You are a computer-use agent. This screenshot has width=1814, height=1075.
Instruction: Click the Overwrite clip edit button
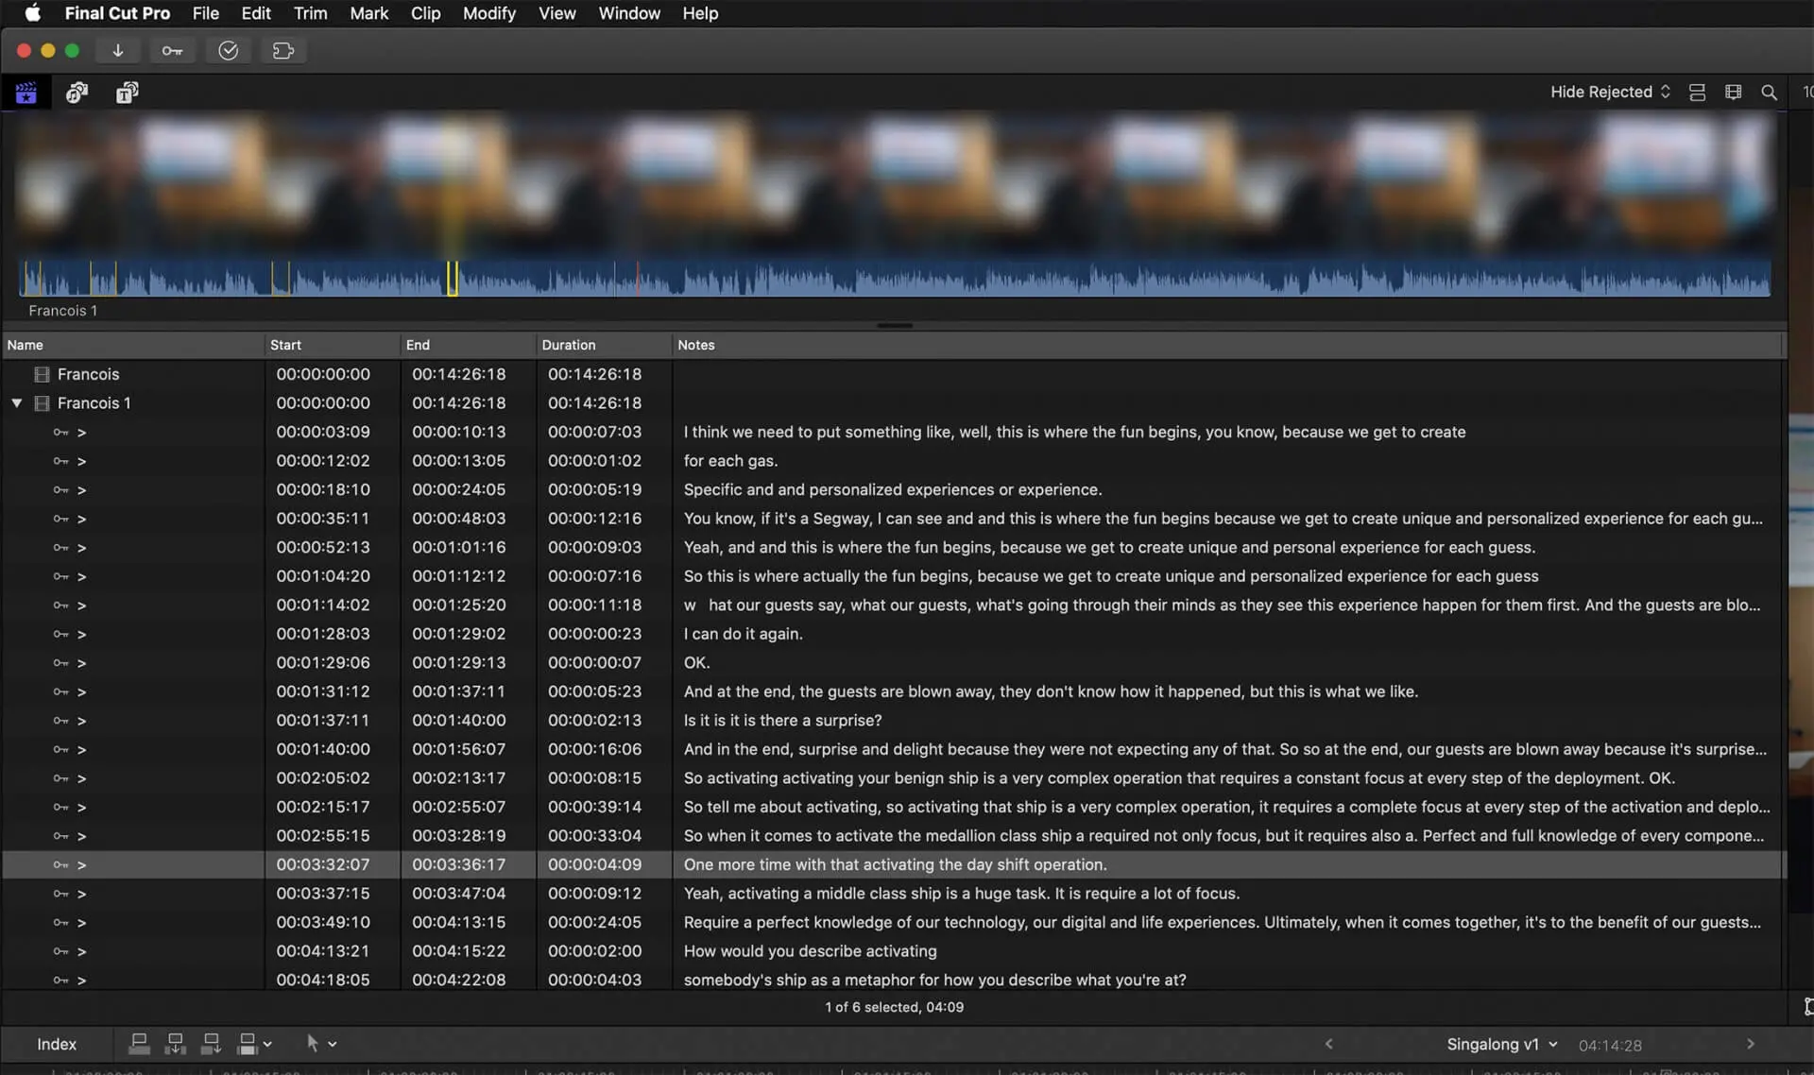click(247, 1044)
